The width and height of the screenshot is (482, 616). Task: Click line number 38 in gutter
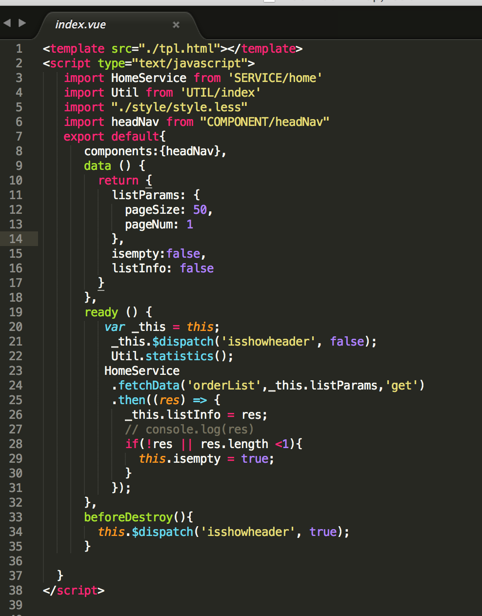(16, 590)
